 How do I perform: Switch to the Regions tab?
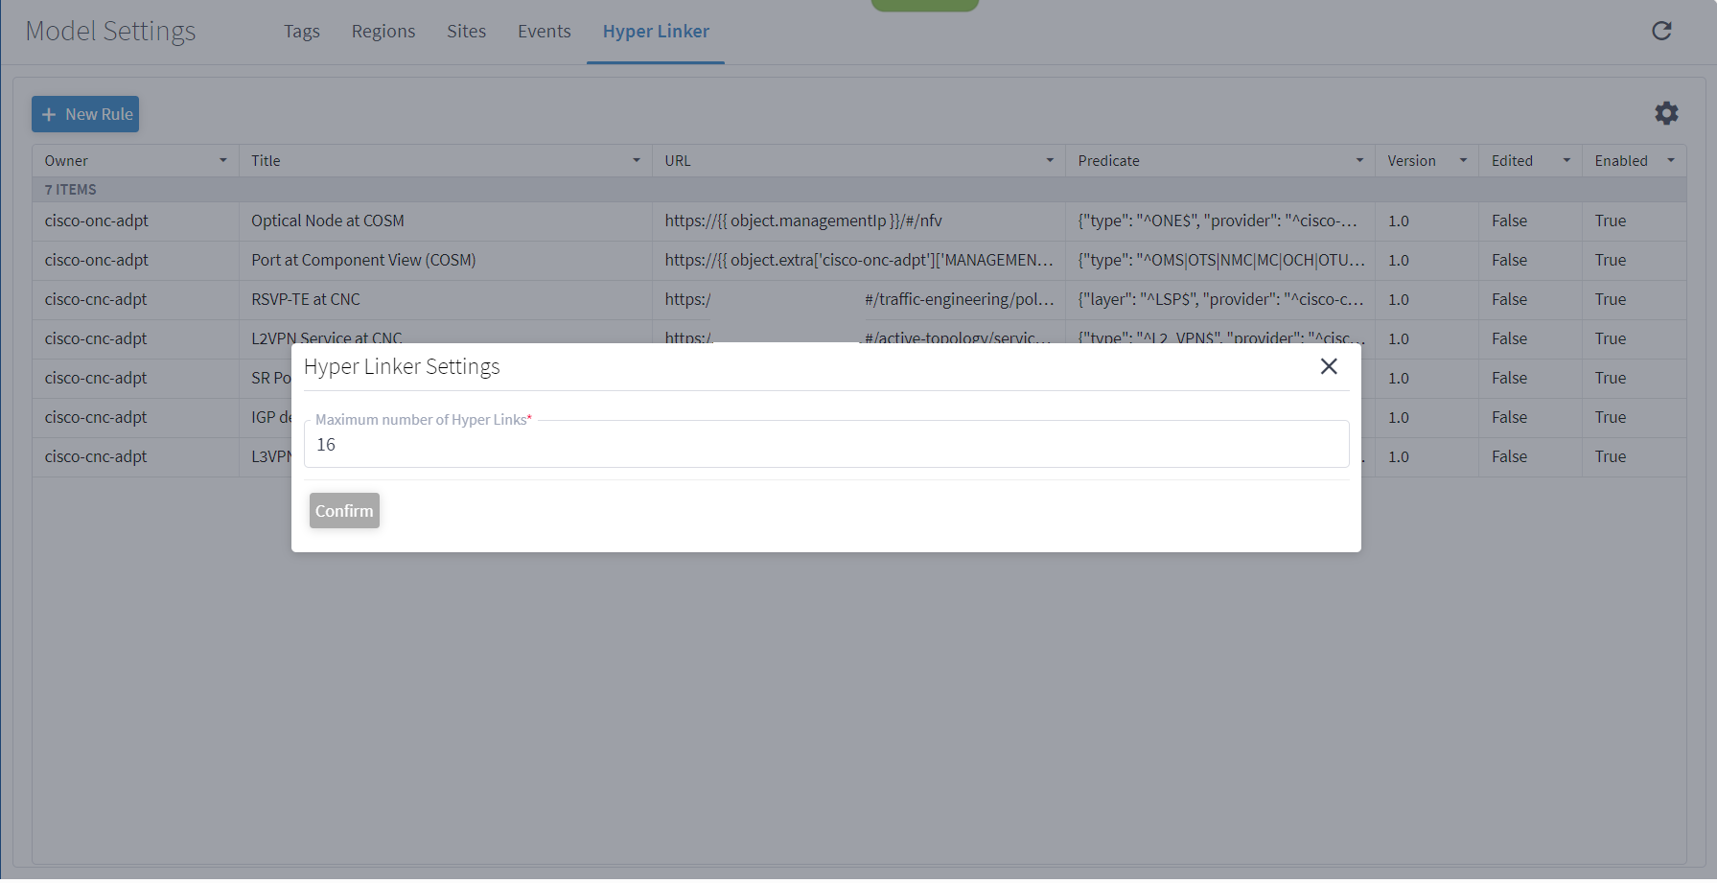(x=383, y=31)
